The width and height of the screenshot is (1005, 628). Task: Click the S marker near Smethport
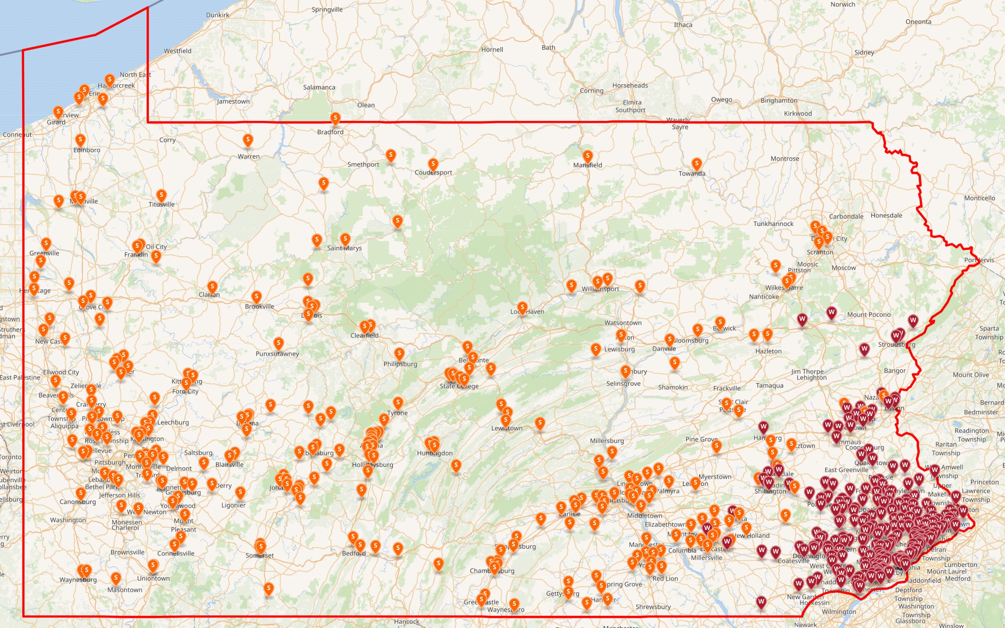391,155
